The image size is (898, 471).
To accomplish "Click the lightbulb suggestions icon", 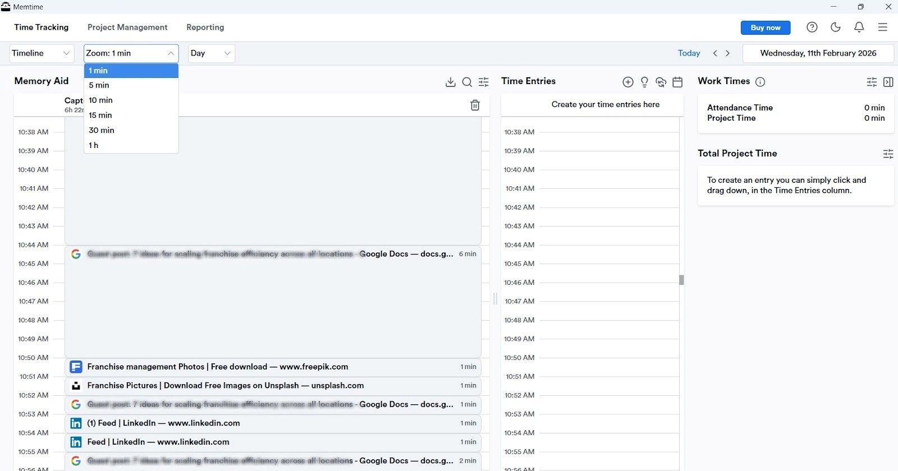I will point(644,82).
